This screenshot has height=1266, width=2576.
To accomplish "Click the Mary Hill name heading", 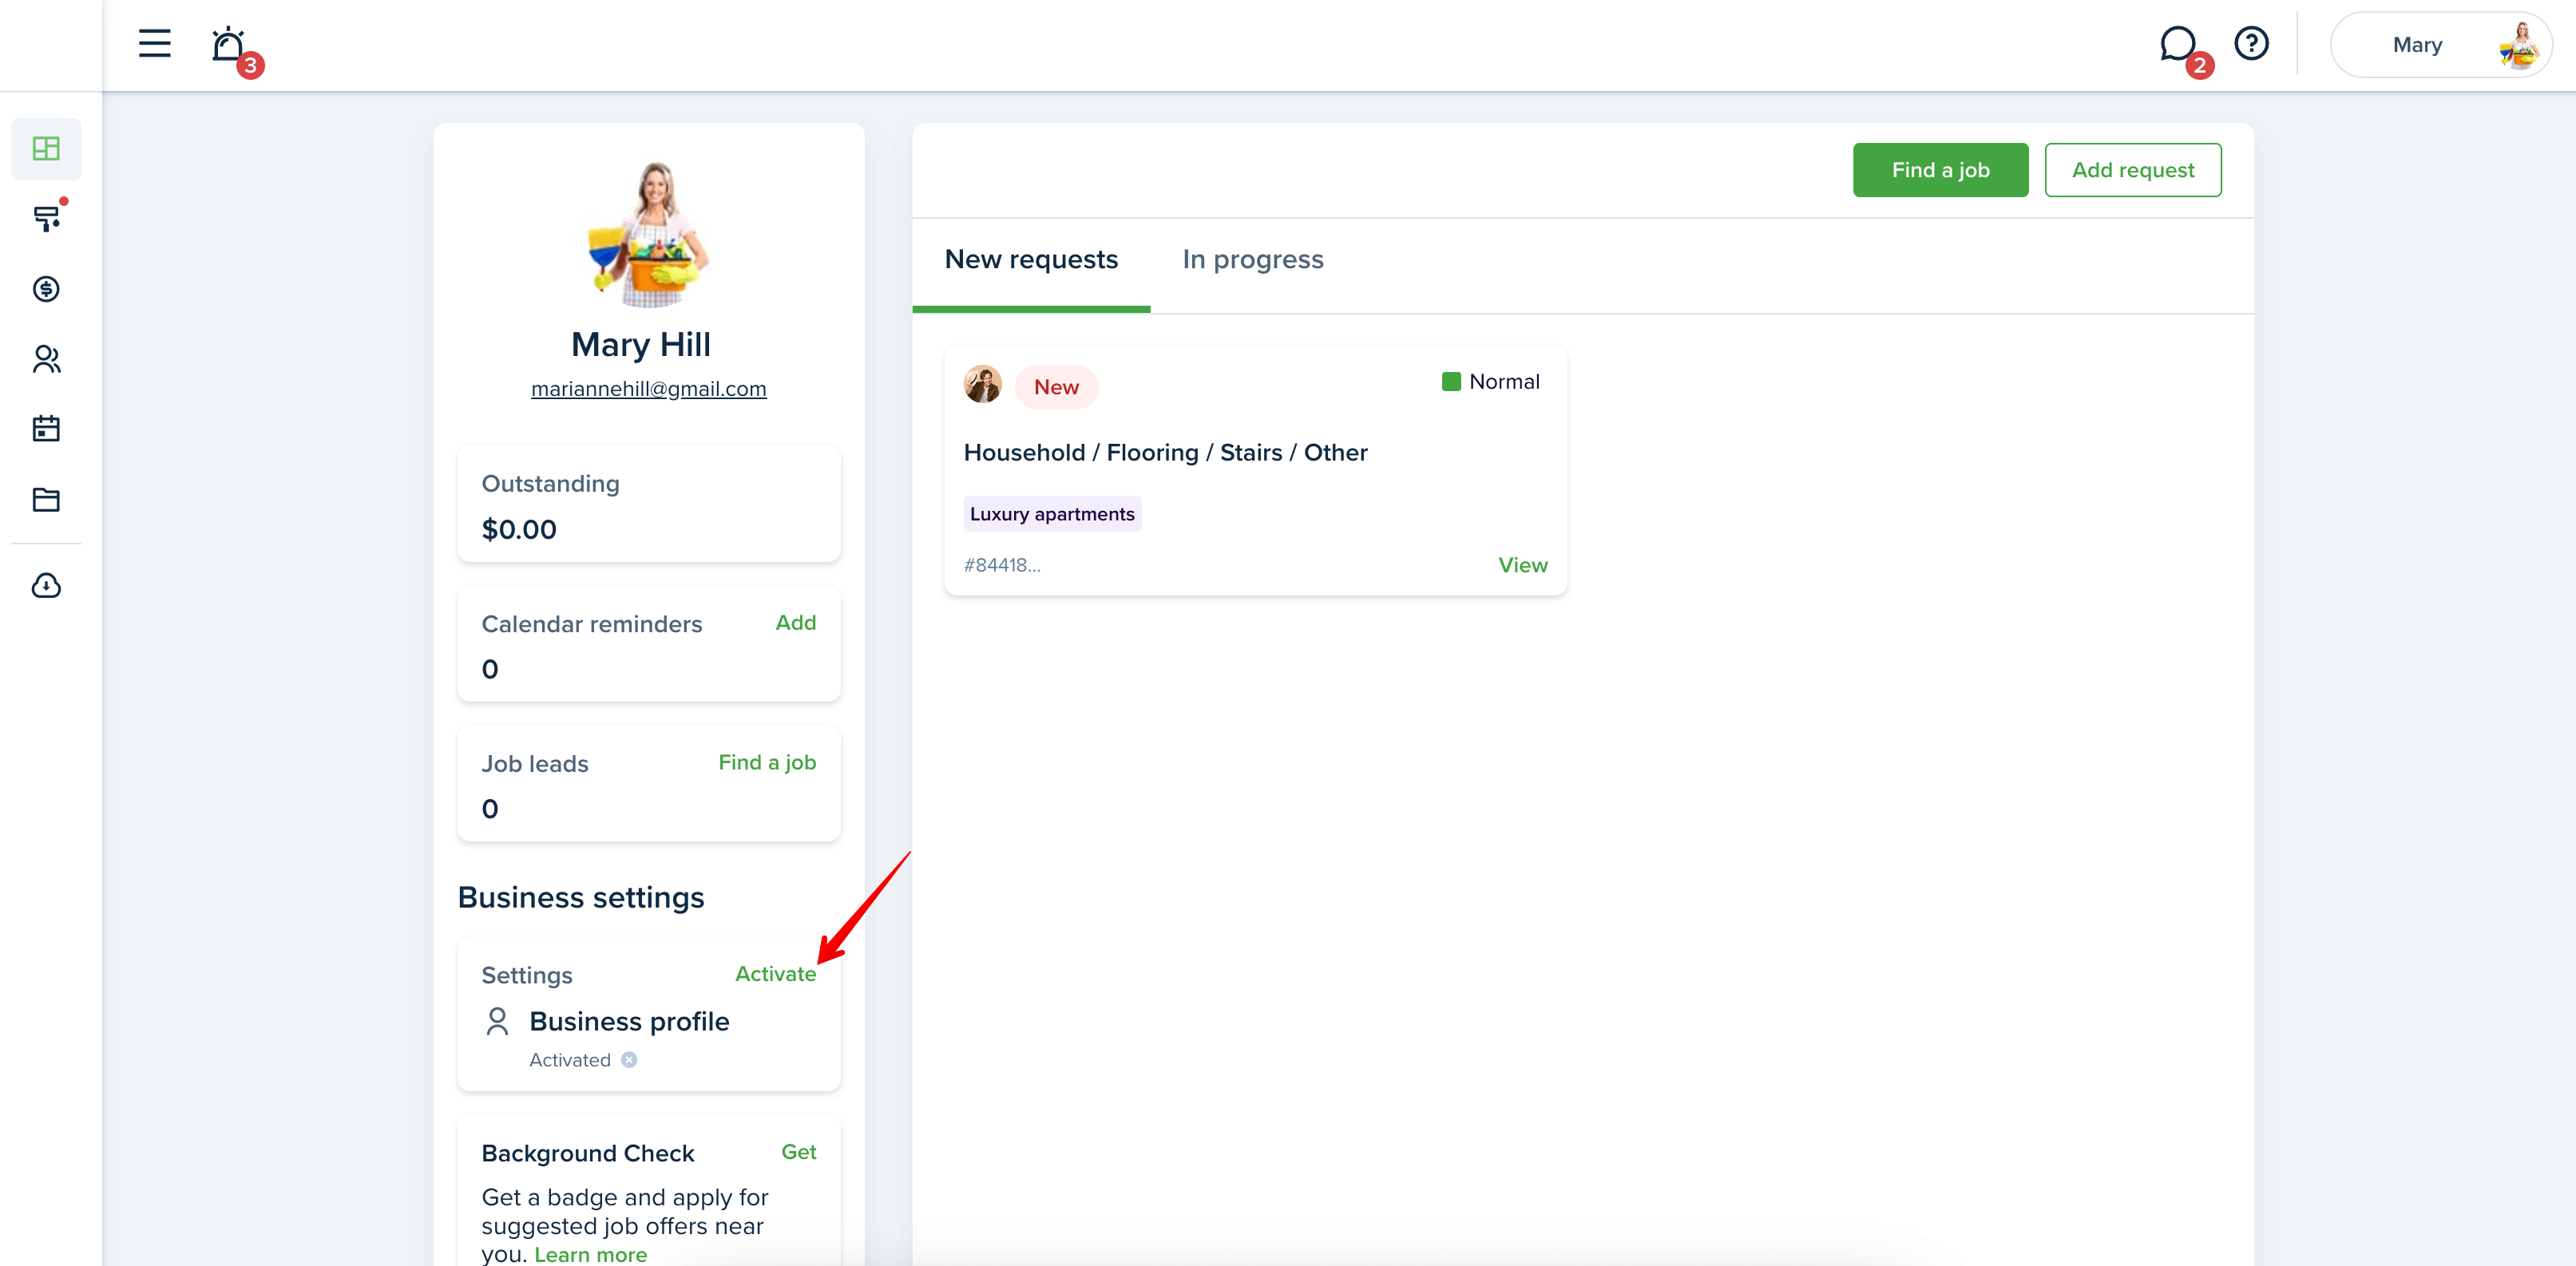I will [640, 345].
